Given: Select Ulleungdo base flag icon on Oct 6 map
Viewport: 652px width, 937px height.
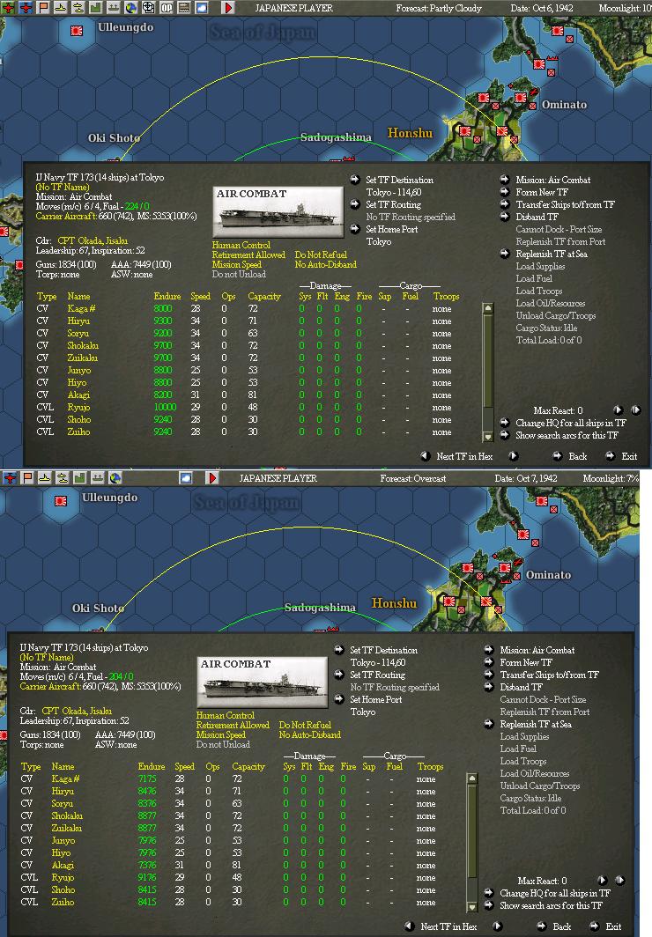Looking at the screenshot, I should tap(77, 31).
